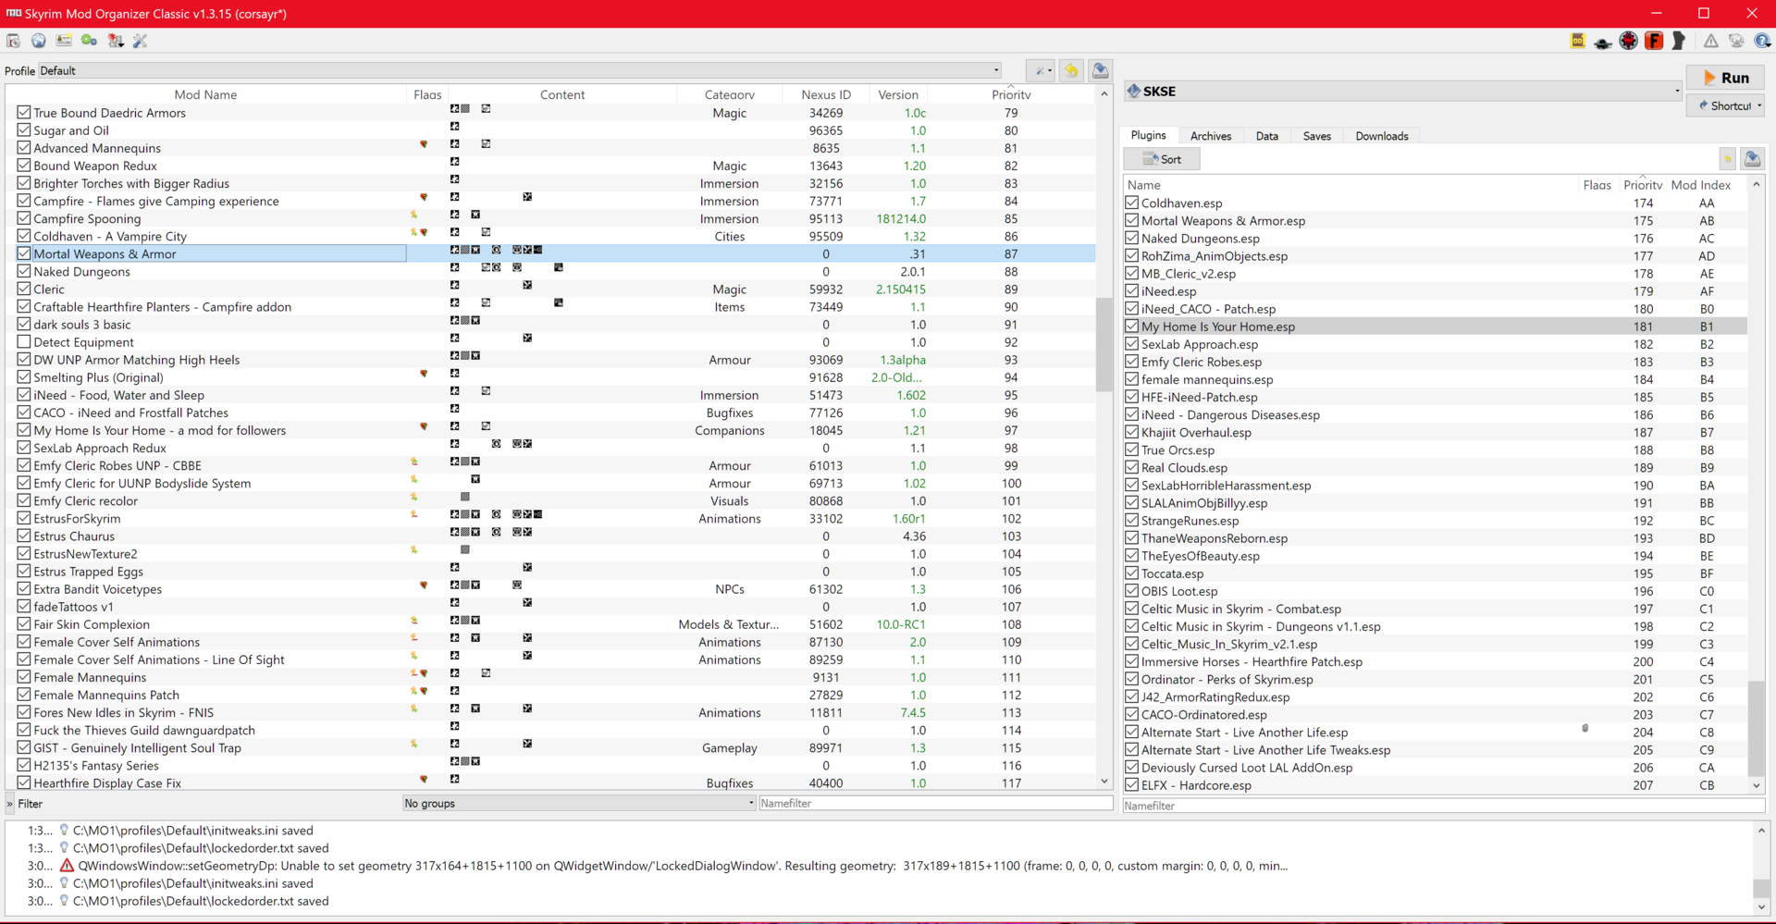Switch to the Saves tab
The height and width of the screenshot is (924, 1776).
[1316, 136]
